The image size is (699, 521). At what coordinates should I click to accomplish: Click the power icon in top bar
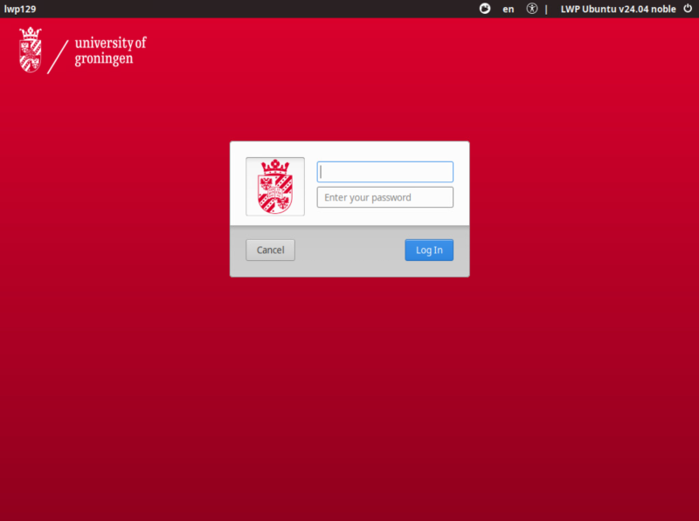688,9
